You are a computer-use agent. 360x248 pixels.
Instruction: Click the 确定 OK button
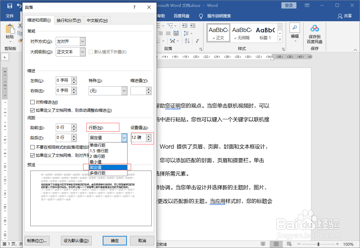[115, 240]
